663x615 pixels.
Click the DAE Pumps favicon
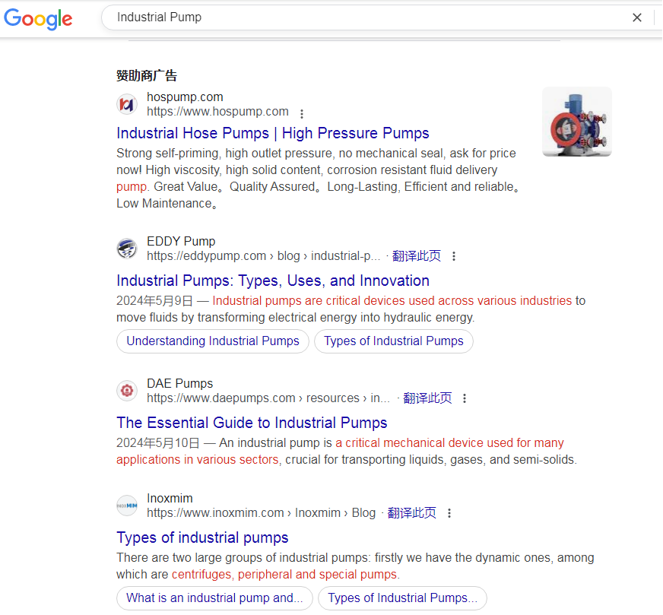[x=127, y=391]
